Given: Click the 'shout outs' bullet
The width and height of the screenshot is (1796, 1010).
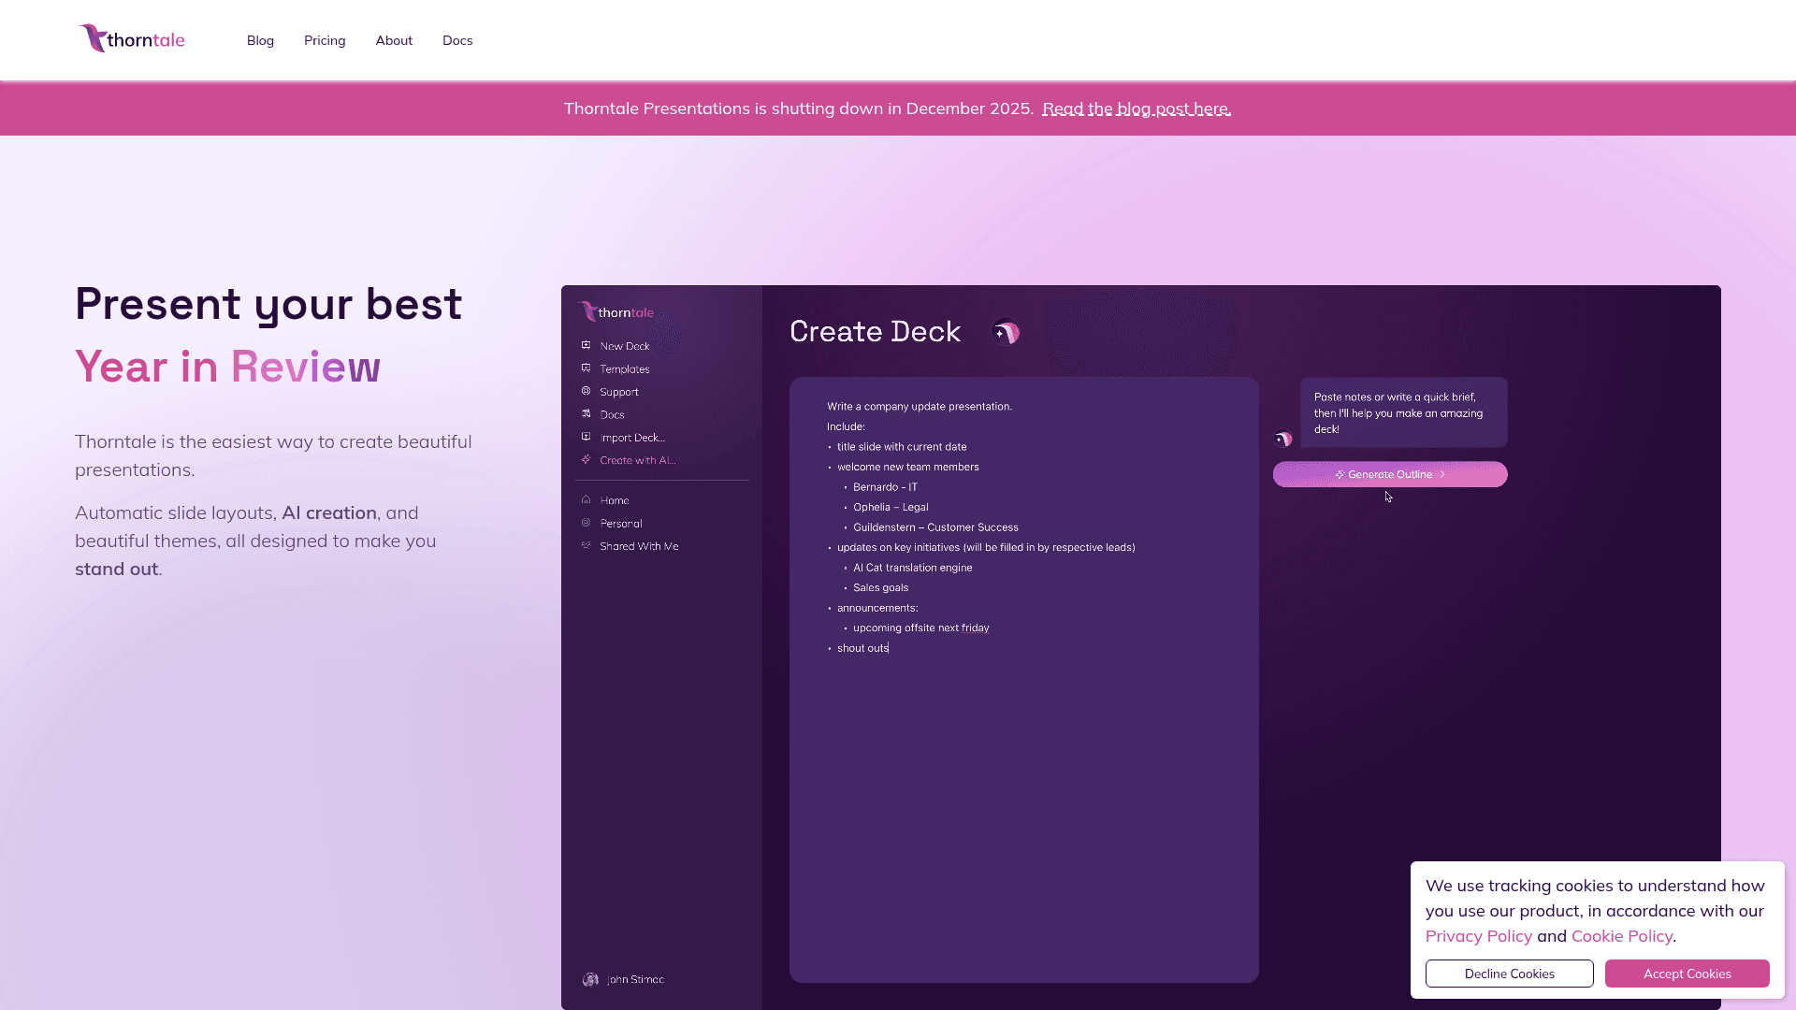Looking at the screenshot, I should point(862,648).
